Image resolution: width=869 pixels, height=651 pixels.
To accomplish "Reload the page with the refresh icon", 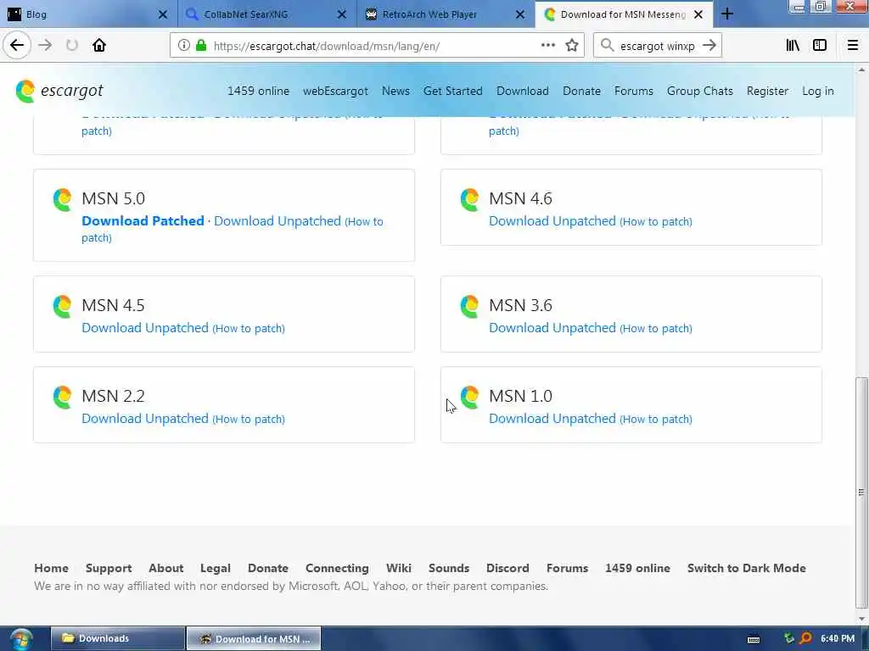I will (72, 46).
